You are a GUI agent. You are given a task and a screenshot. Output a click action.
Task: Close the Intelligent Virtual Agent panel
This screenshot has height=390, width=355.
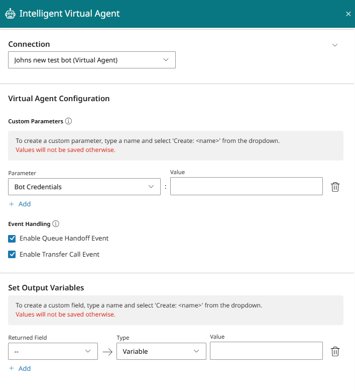pos(348,14)
